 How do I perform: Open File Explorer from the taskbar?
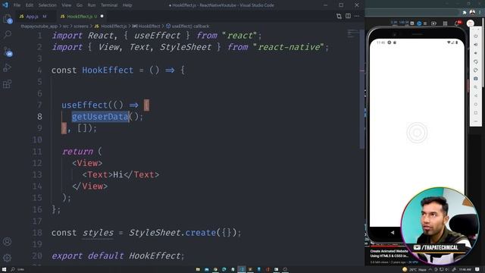coord(198,269)
